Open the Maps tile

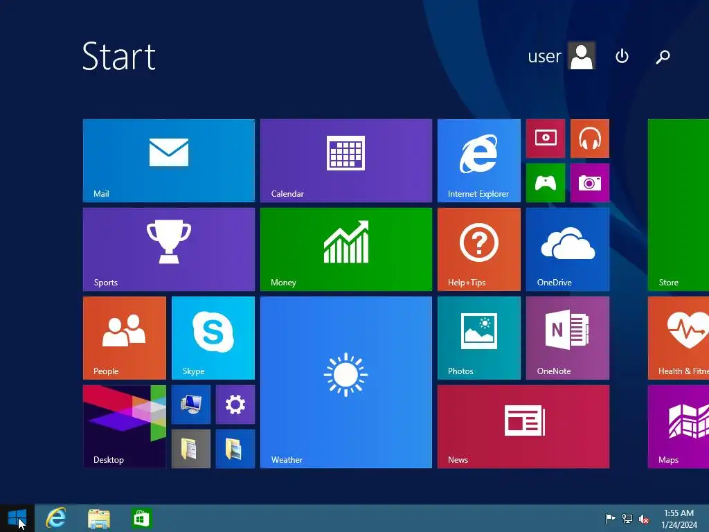(679, 427)
